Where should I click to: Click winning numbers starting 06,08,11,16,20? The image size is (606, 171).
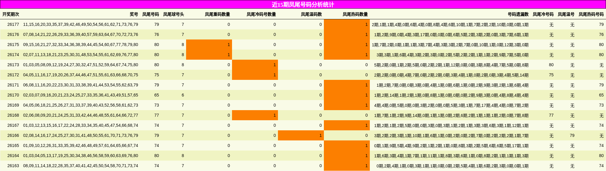click(81, 85)
